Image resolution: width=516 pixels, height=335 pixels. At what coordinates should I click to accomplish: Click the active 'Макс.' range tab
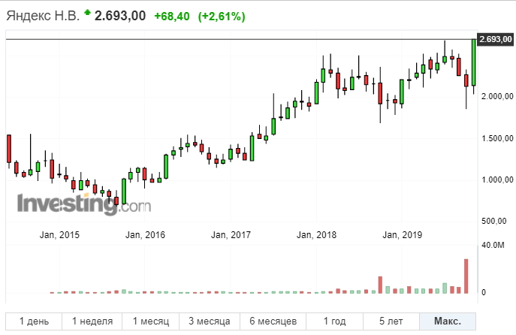(x=448, y=321)
